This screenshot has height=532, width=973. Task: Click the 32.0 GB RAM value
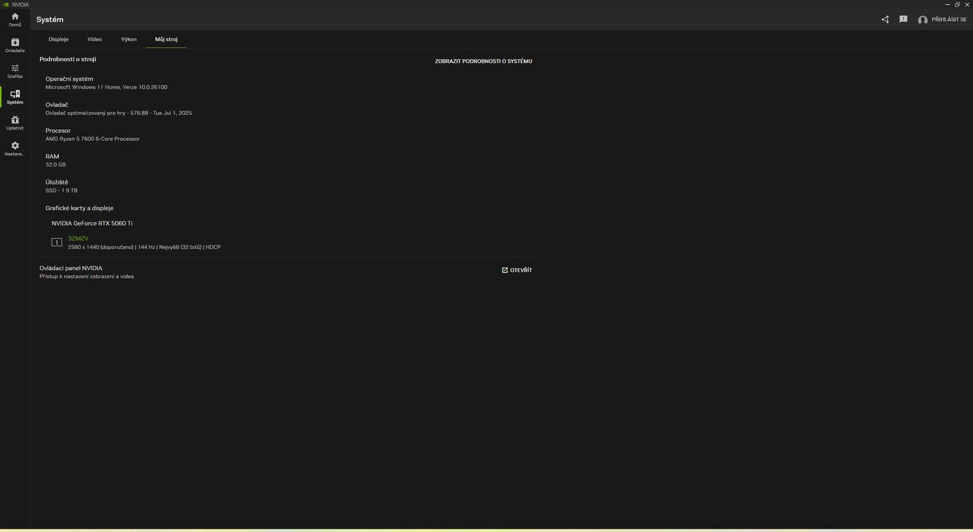tap(55, 165)
